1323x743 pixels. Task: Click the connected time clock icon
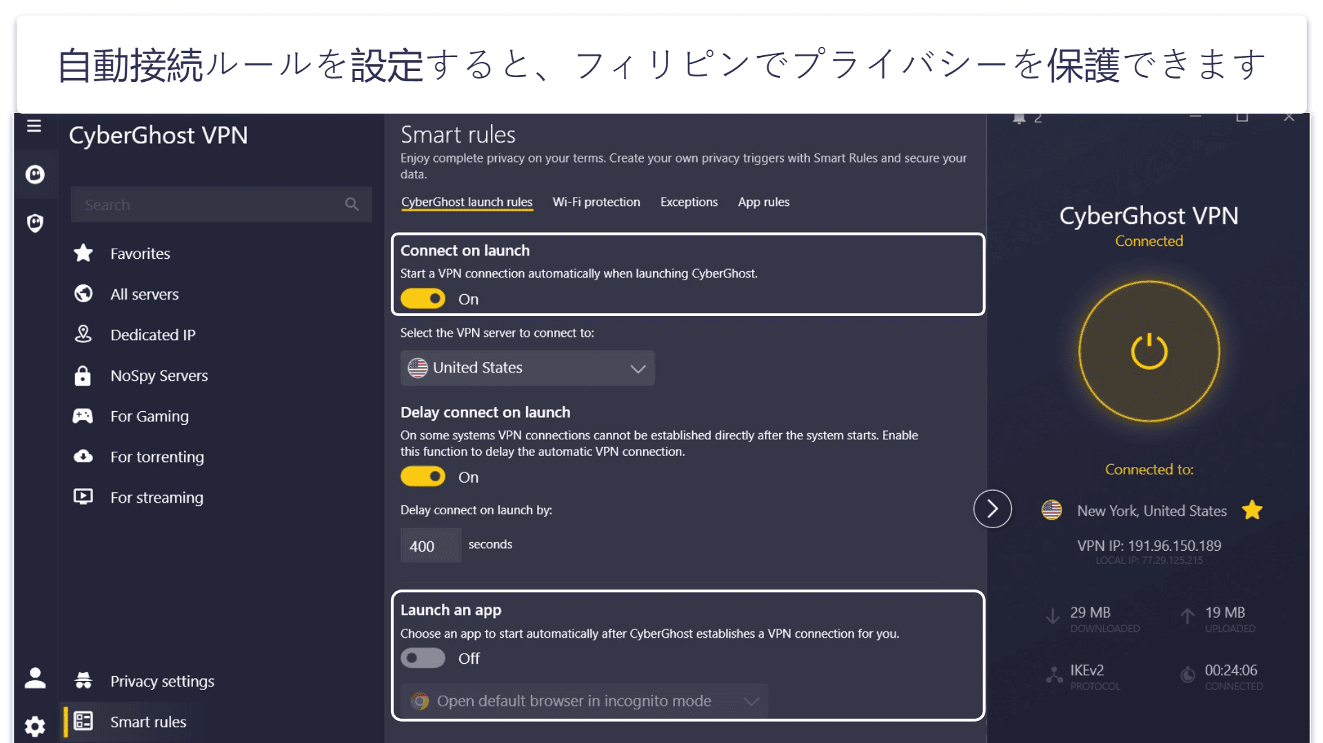[1188, 675]
